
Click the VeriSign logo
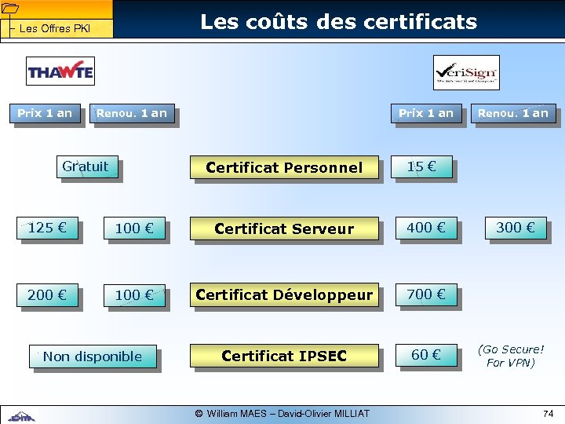point(466,72)
